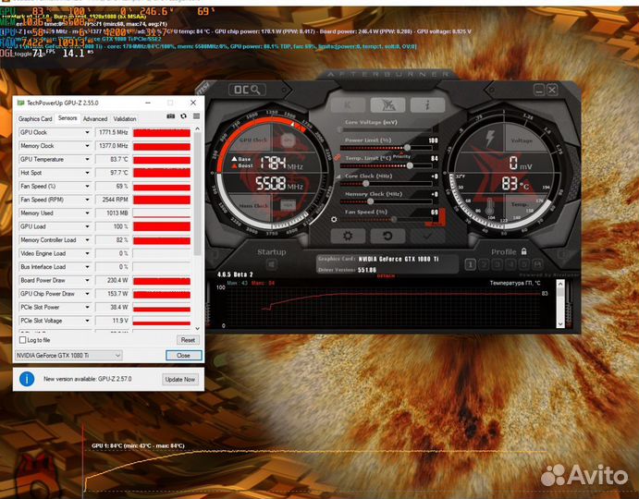Toggle the power and temp limit link icon
The width and height of the screenshot is (639, 499).
click(x=337, y=157)
